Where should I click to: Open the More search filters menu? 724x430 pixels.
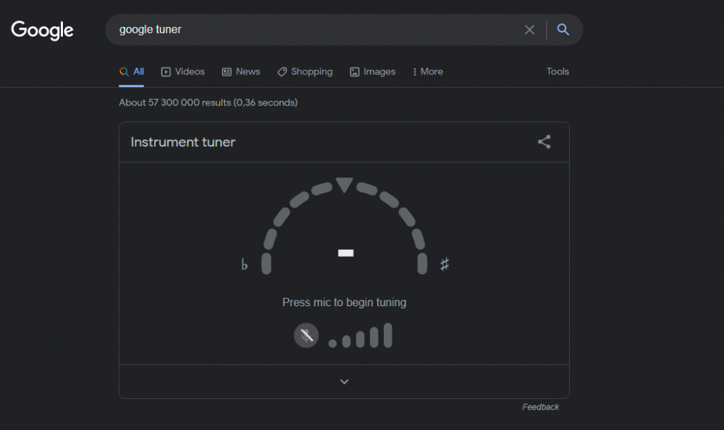tap(428, 71)
